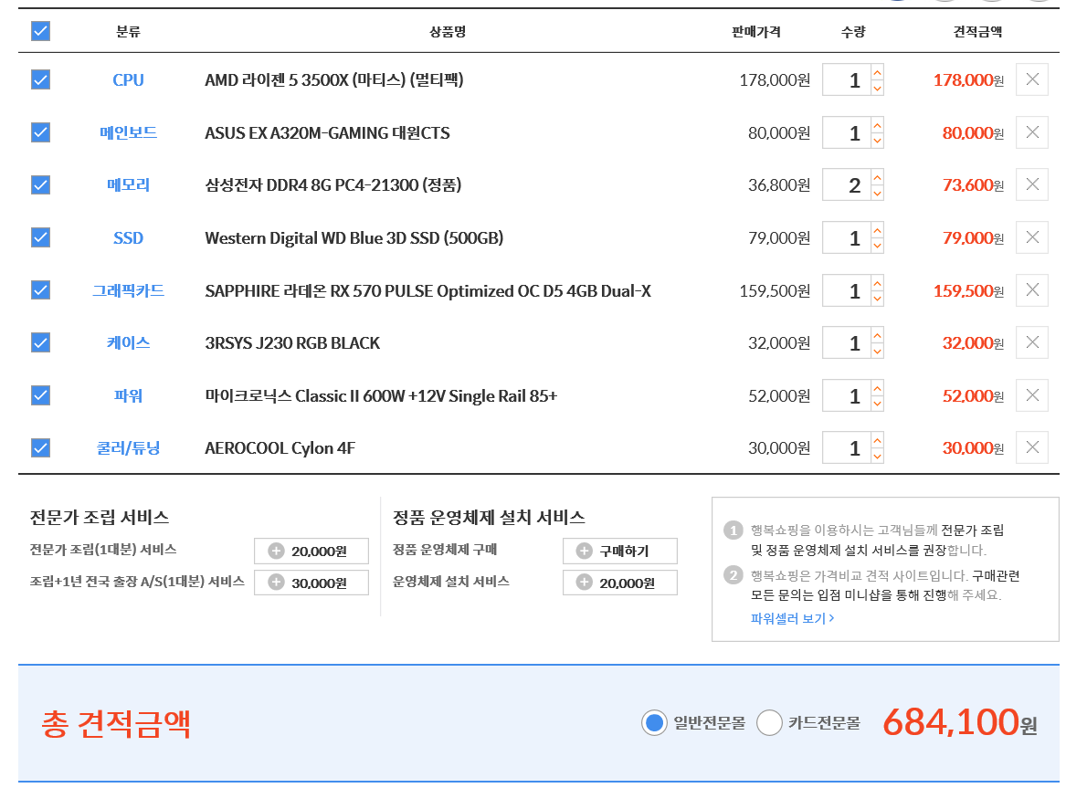Open product AEROCOOL Cylon 4F
This screenshot has height=788, width=1066.
pyautogui.click(x=280, y=448)
